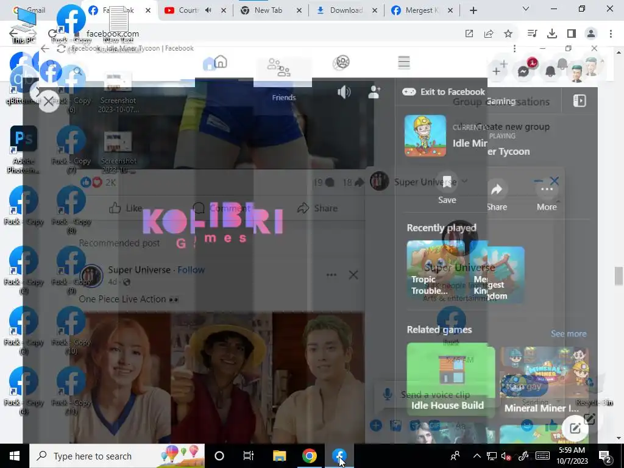624x468 pixels.
Task: Toggle the game sound speaker icon
Action: pyautogui.click(x=344, y=92)
